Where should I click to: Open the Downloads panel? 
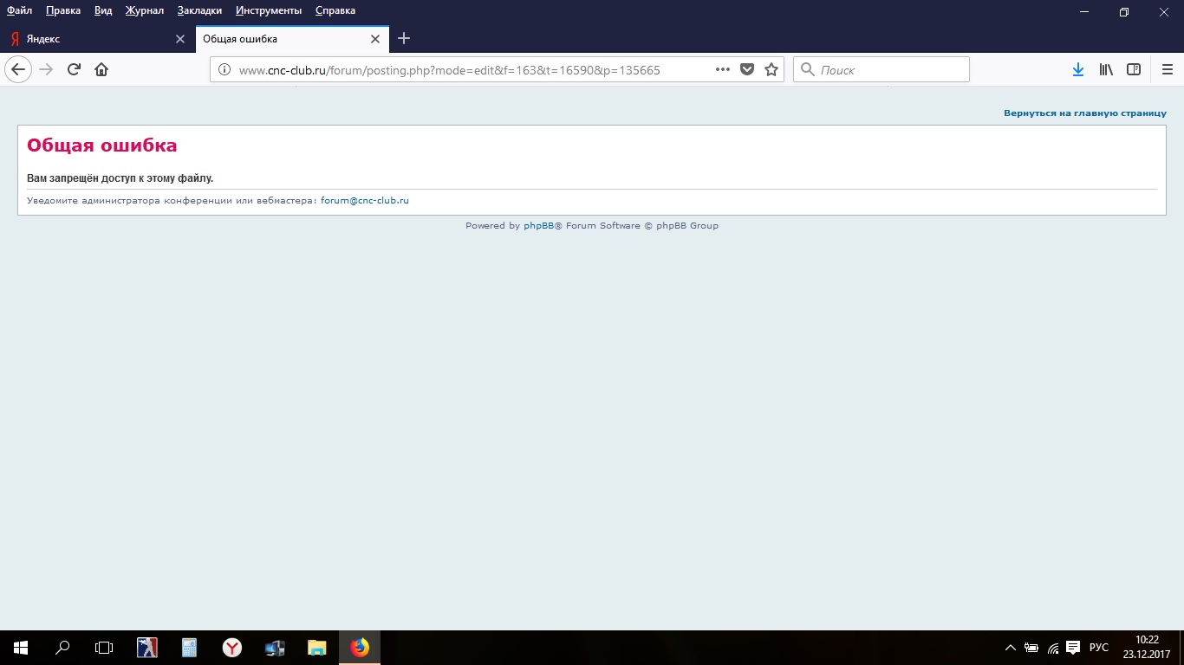pyautogui.click(x=1078, y=70)
